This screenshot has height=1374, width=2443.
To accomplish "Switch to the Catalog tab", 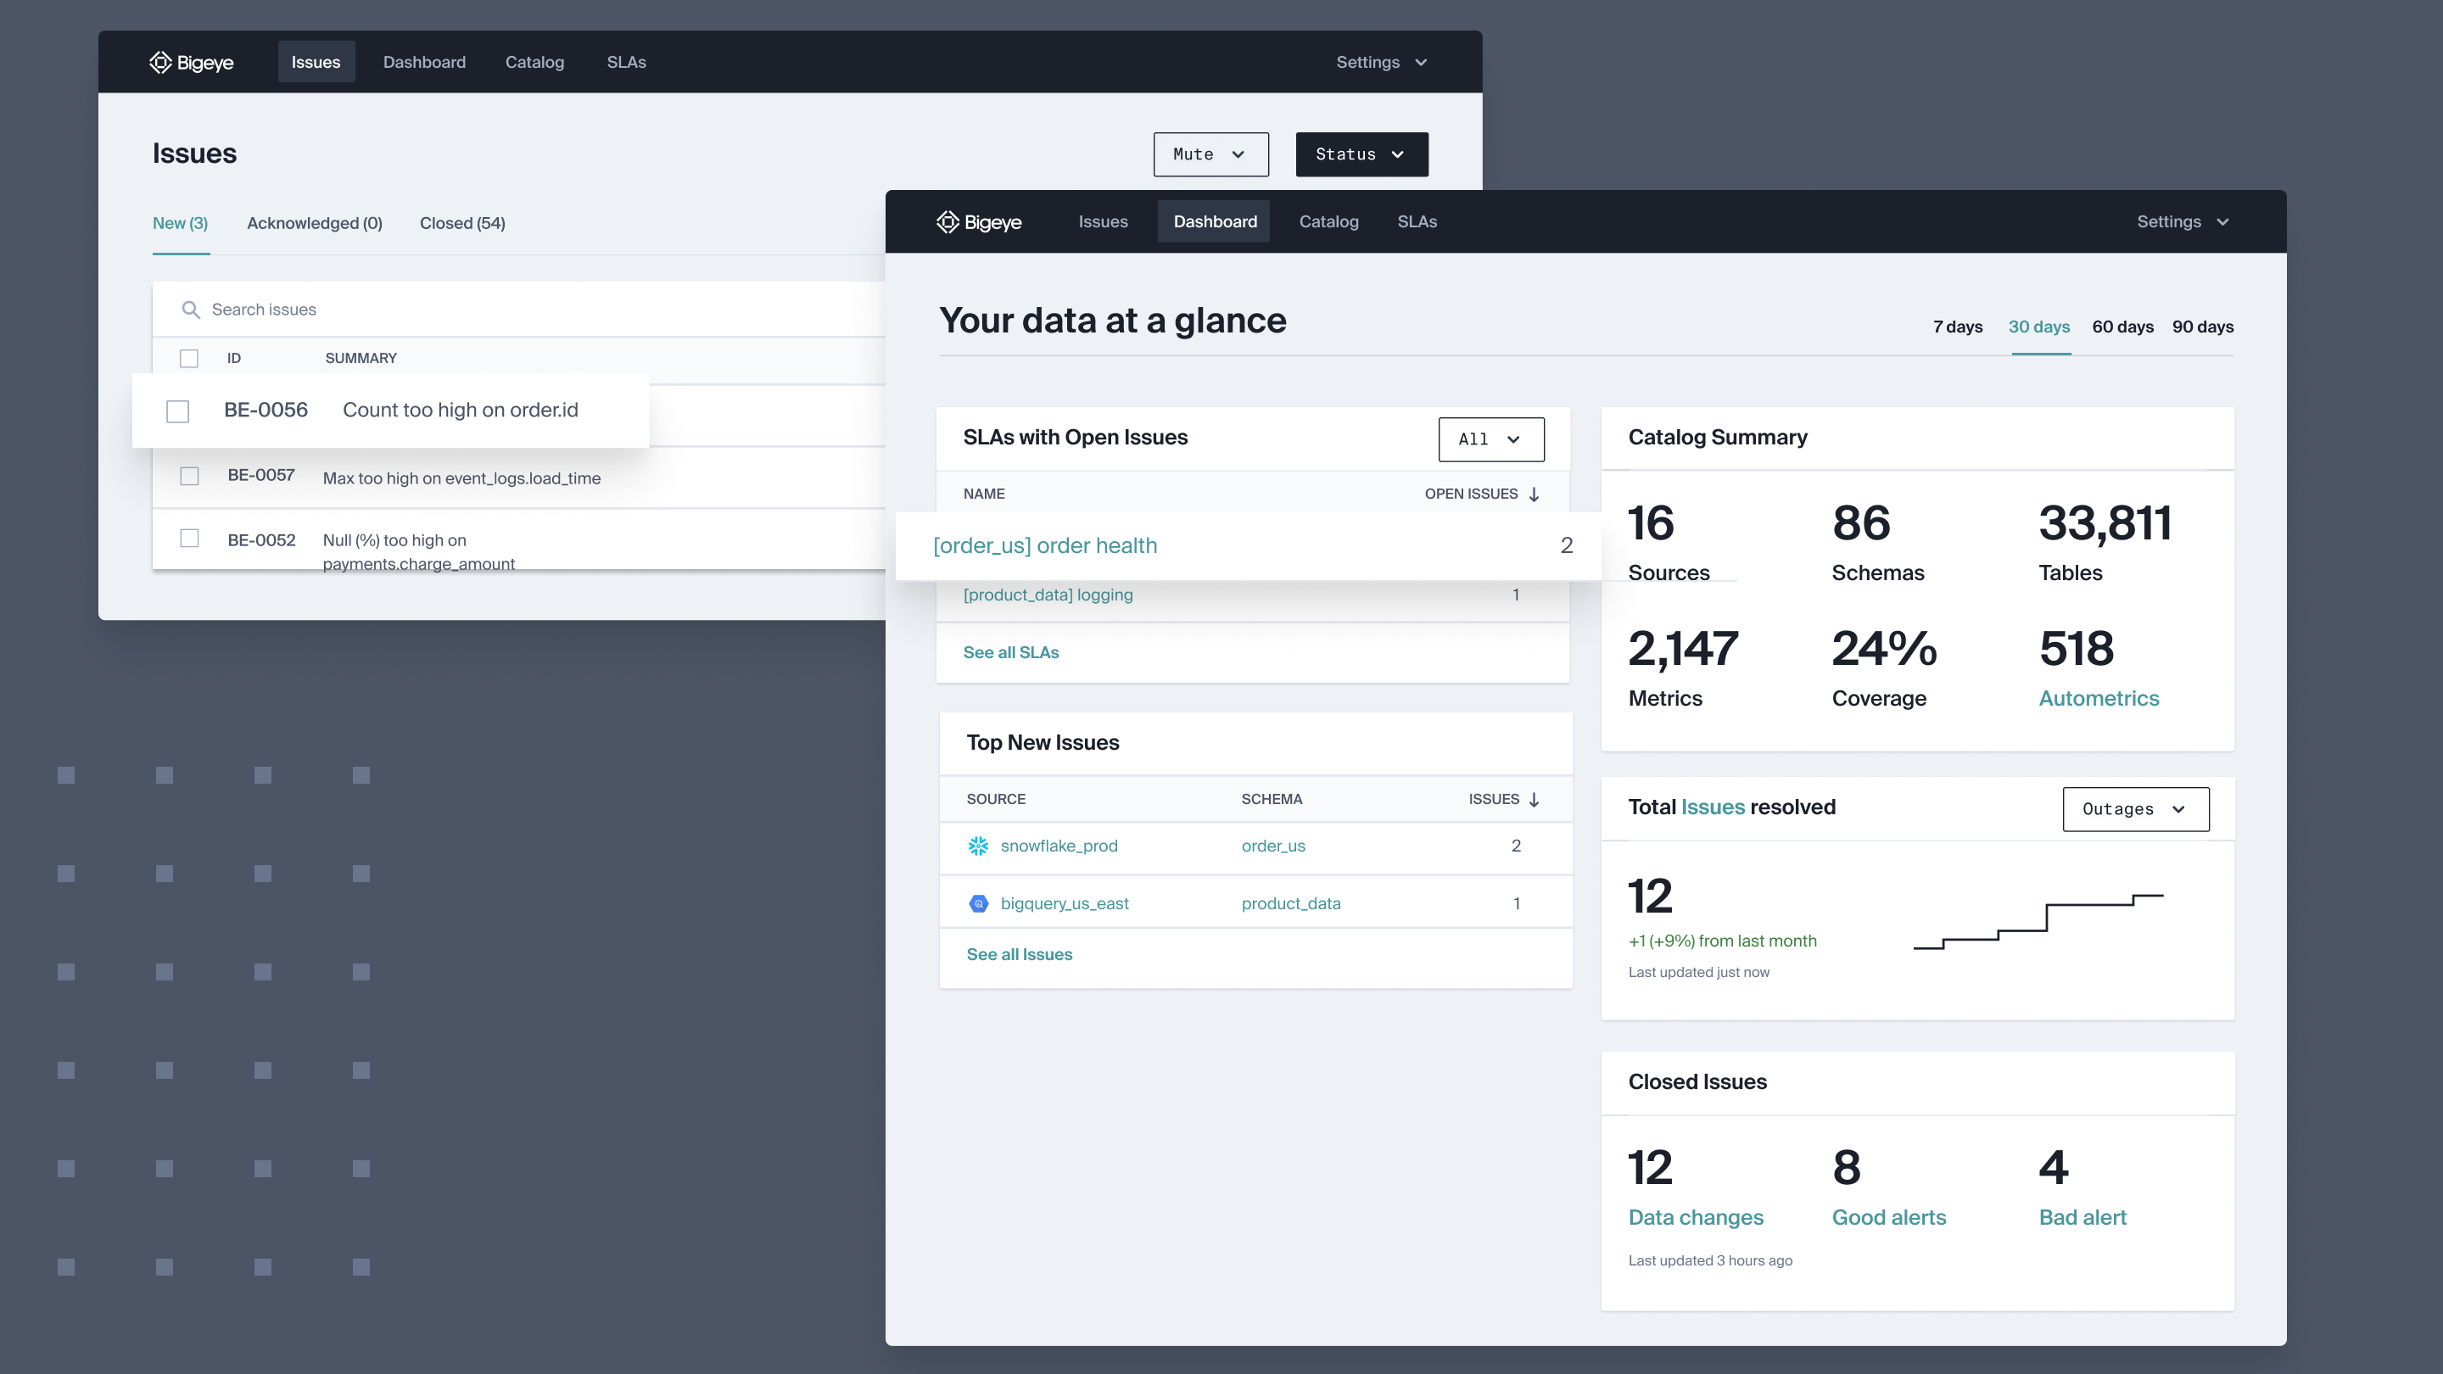I will tap(1328, 221).
